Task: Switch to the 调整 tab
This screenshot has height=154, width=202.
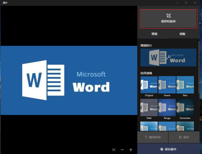Action: [182, 34]
